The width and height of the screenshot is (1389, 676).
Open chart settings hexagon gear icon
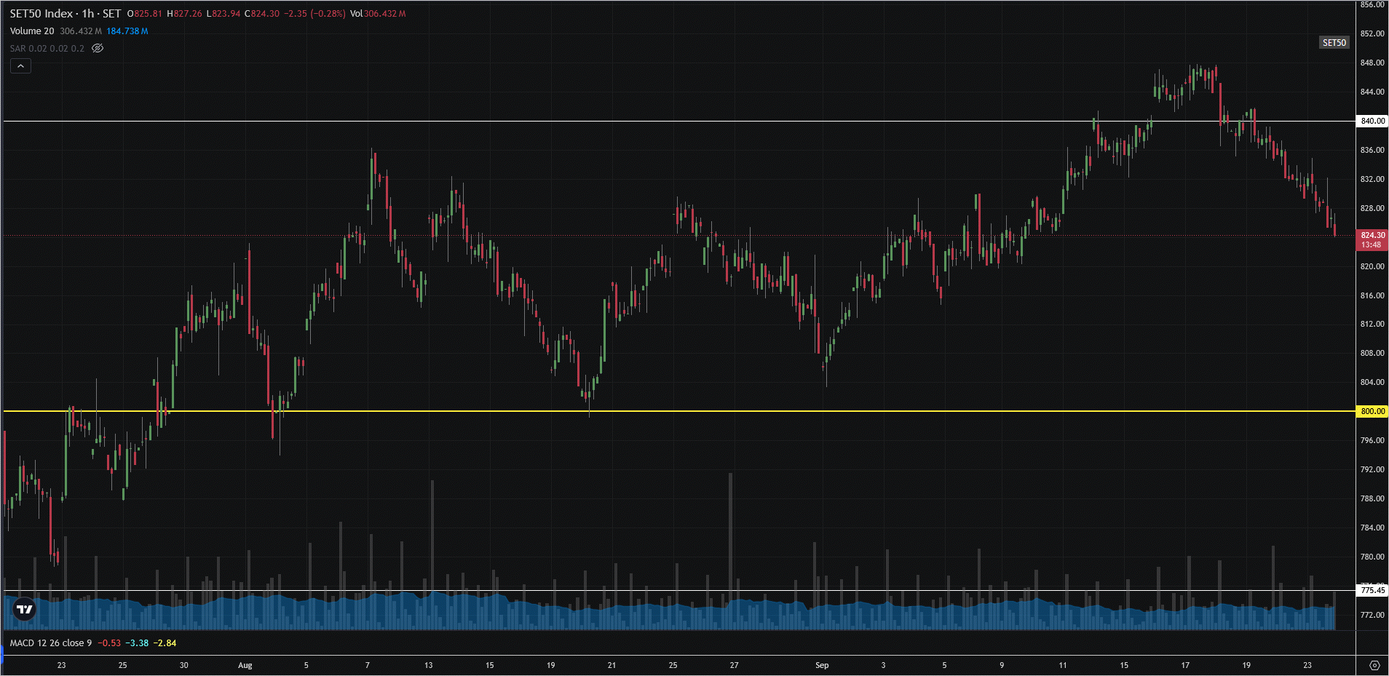click(x=1374, y=665)
